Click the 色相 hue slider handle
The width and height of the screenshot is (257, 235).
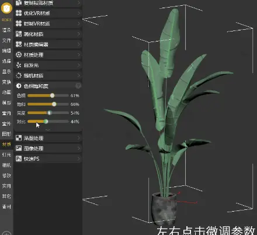tap(52, 95)
